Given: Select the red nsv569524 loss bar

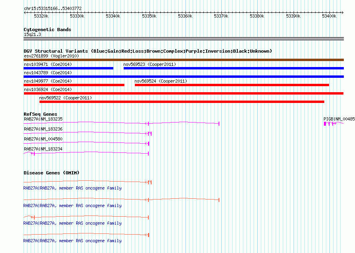Looking at the screenshot, I should pyautogui.click(x=232, y=85).
